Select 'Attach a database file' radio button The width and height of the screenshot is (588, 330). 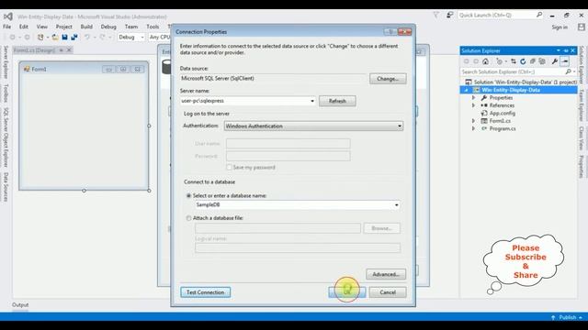[x=188, y=218]
